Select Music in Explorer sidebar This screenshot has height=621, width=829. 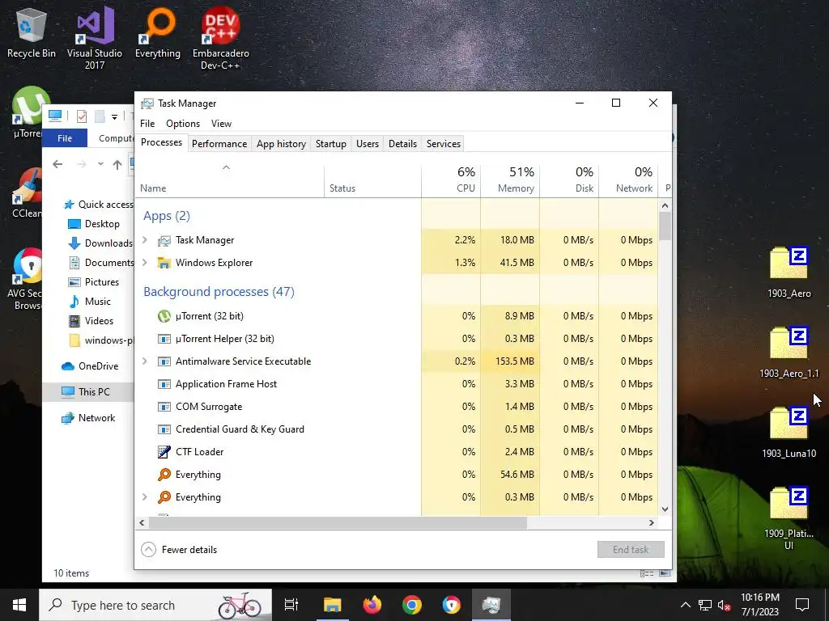pyautogui.click(x=91, y=302)
